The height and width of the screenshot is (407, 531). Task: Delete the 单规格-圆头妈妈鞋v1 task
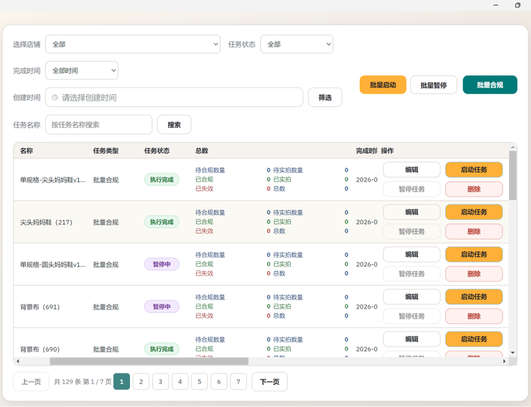click(x=474, y=274)
